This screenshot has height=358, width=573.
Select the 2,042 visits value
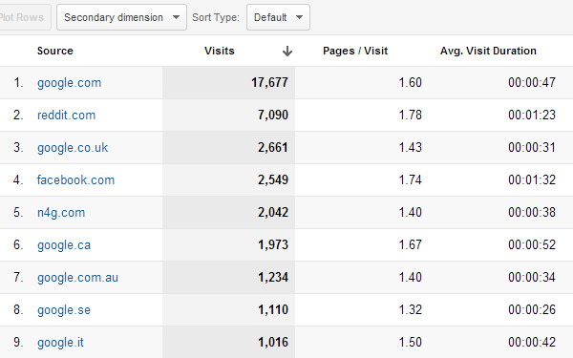273,213
